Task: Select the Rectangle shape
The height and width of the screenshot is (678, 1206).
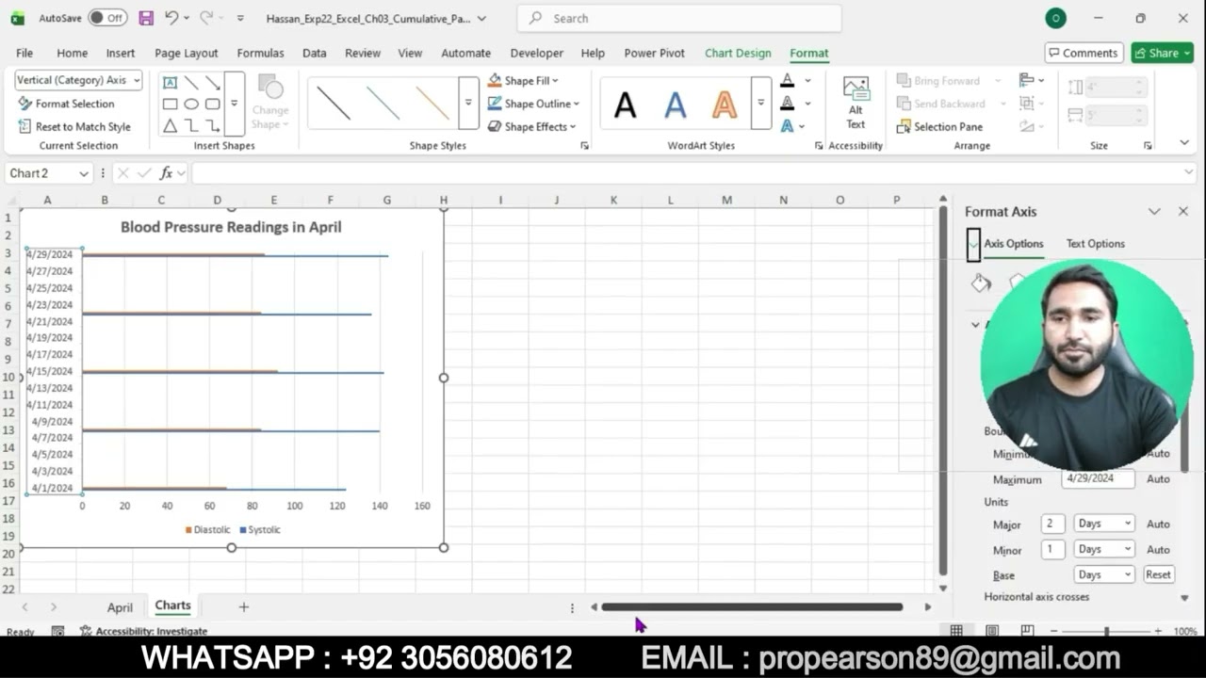Action: click(x=170, y=105)
